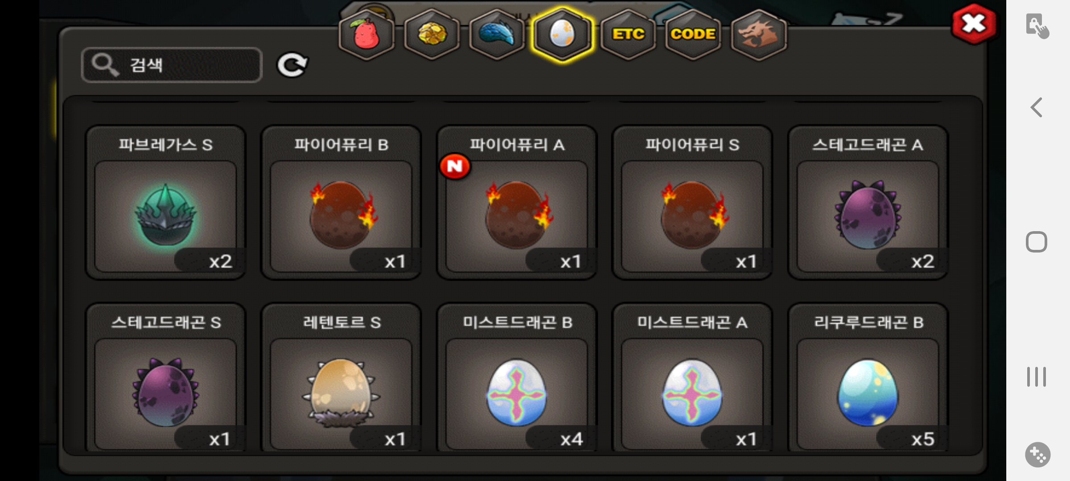This screenshot has height=481, width=1070.
Task: Open the dragon head category tab
Action: 758,35
